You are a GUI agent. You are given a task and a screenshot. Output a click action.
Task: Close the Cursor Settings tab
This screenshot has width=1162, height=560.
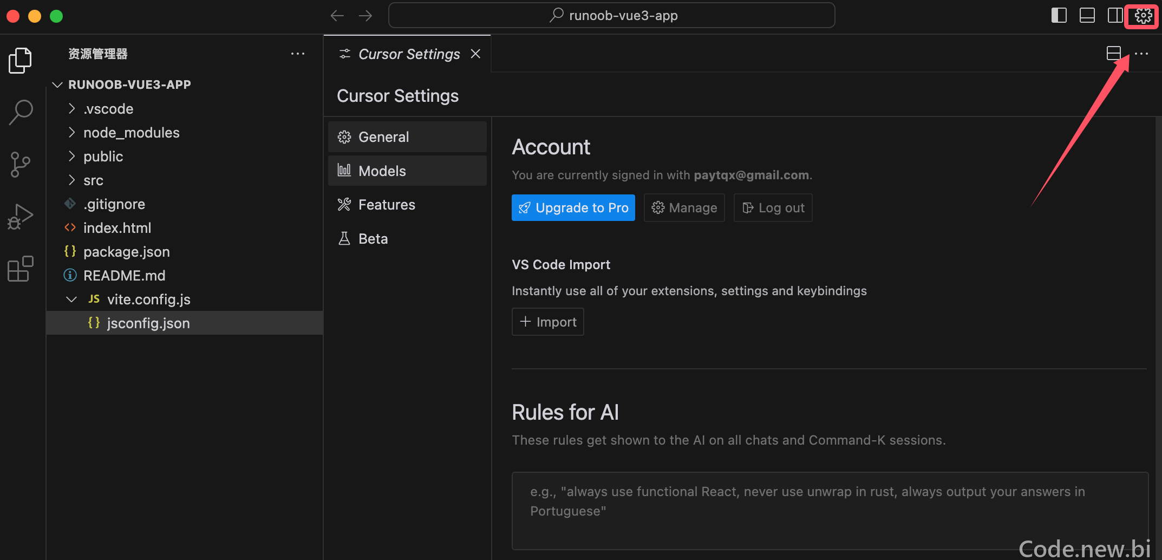(x=475, y=54)
